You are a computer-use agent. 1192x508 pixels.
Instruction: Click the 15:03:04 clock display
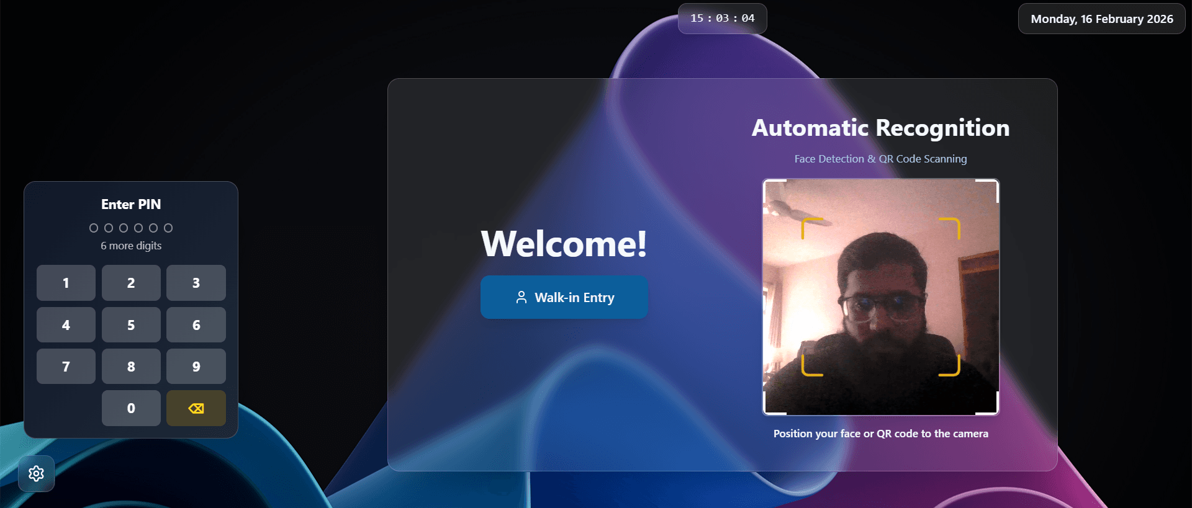pos(723,19)
